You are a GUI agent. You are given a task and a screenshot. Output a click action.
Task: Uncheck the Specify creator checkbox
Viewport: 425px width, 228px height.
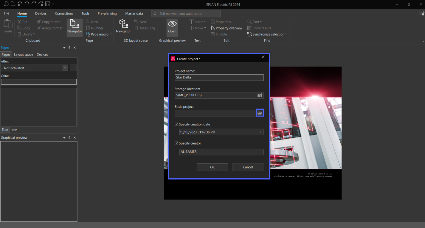point(177,143)
